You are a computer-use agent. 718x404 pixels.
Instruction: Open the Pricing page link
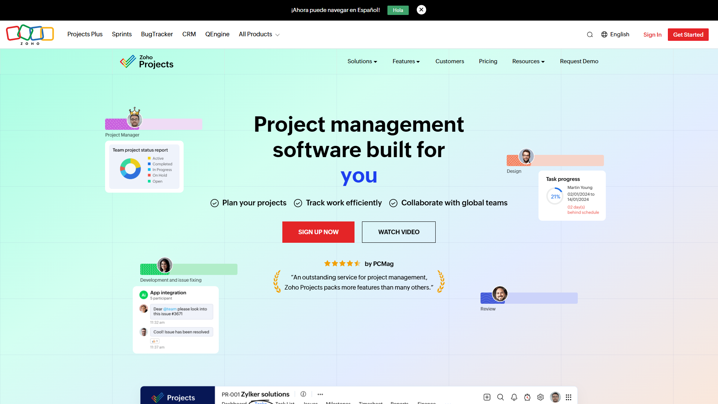point(488,61)
